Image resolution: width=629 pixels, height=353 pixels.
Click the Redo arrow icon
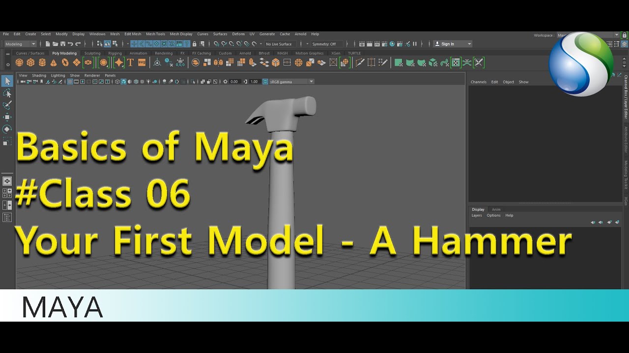pos(78,44)
